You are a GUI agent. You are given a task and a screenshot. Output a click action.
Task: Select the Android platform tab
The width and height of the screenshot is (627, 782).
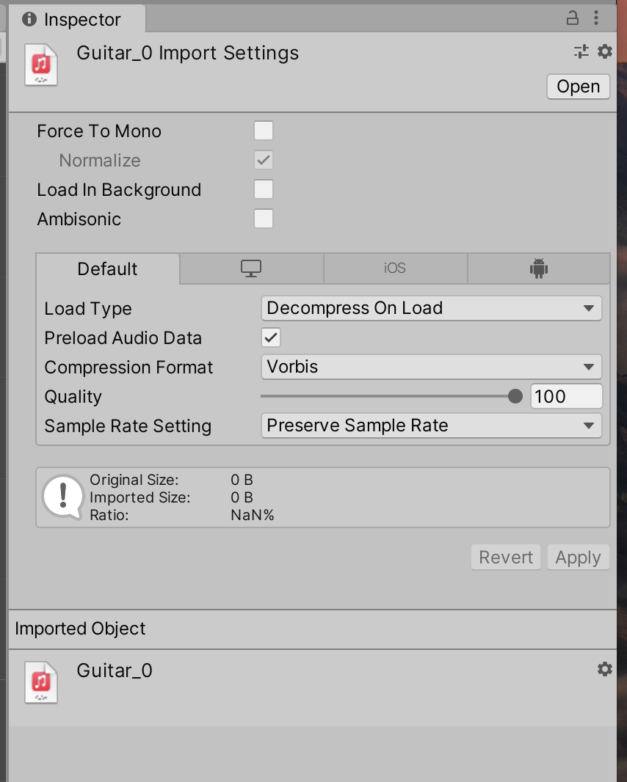coord(539,268)
